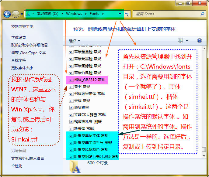Screen dimensions: 209x177
Task: Open 调整 ClearType 文本 link
Action: click(x=29, y=53)
